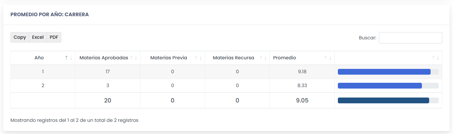The image size is (453, 134).
Task: Sort by the Materias Aprobadas header label
Action: (104, 58)
